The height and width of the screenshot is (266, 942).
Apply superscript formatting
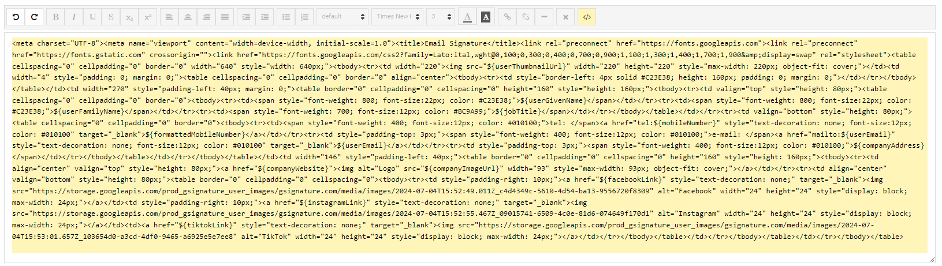click(x=148, y=17)
